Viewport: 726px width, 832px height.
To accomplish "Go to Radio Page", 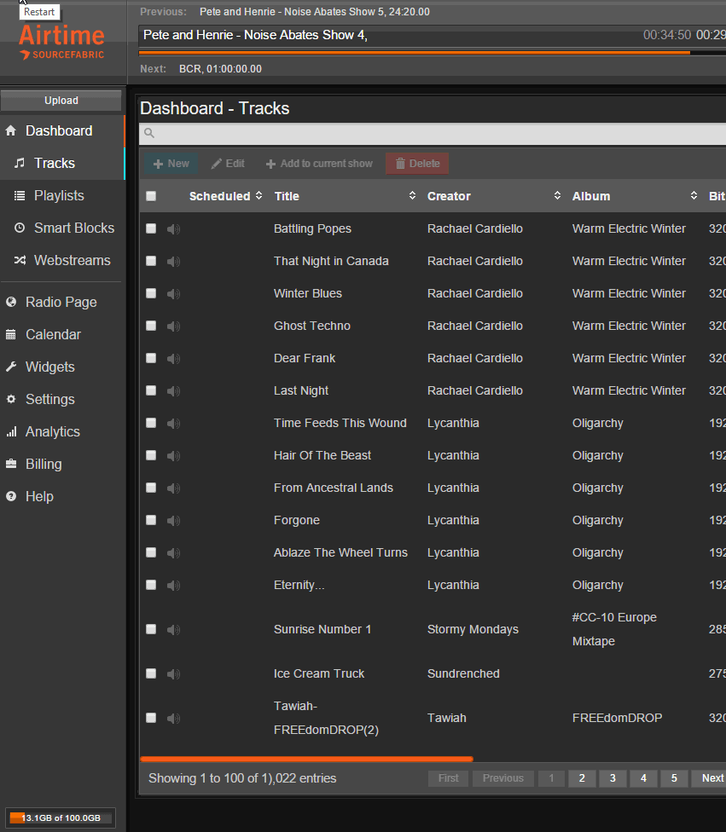I will (x=62, y=303).
